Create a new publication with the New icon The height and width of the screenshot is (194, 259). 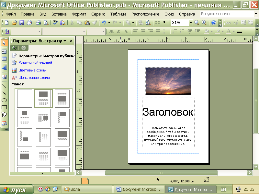6,23
